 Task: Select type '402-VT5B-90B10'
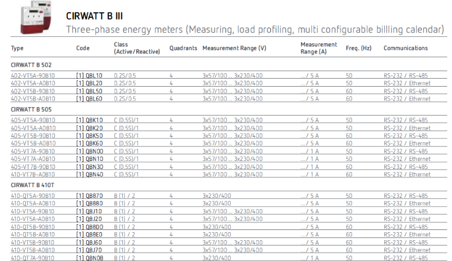pyautogui.click(x=33, y=91)
